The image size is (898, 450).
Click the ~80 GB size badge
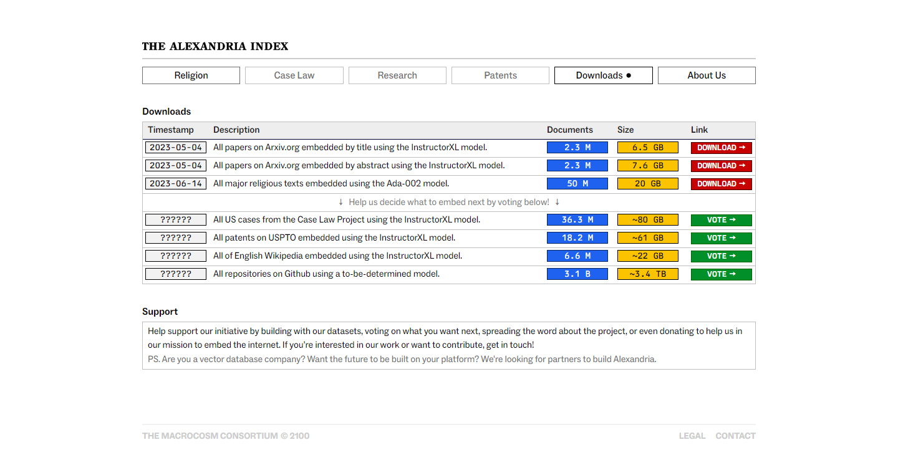pyautogui.click(x=648, y=220)
